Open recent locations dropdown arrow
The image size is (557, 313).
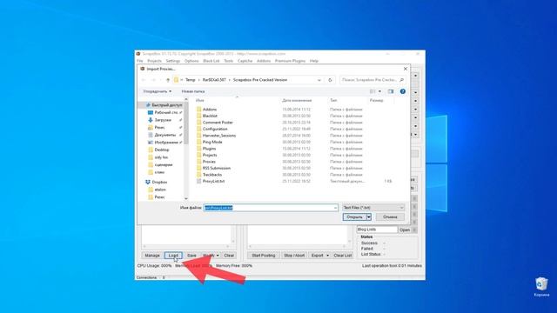tap(160, 80)
